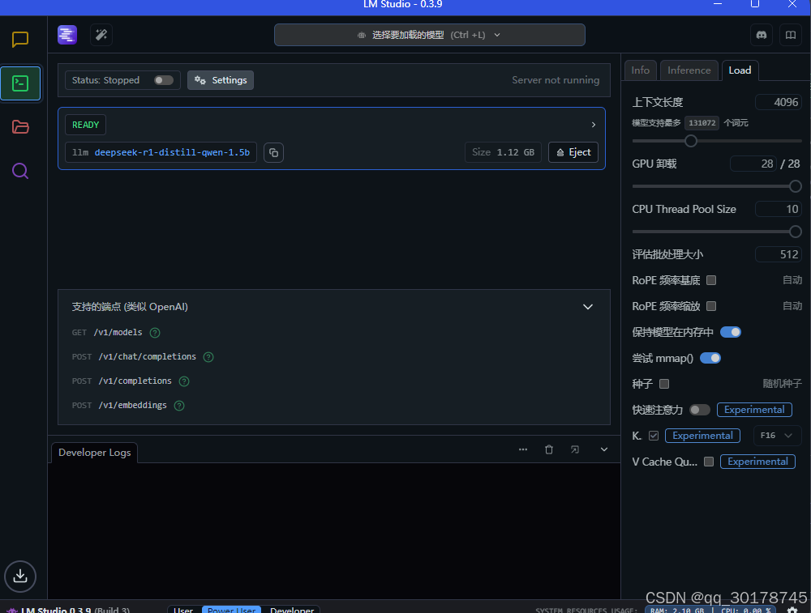Click the fast attention Experimental badge

click(754, 410)
